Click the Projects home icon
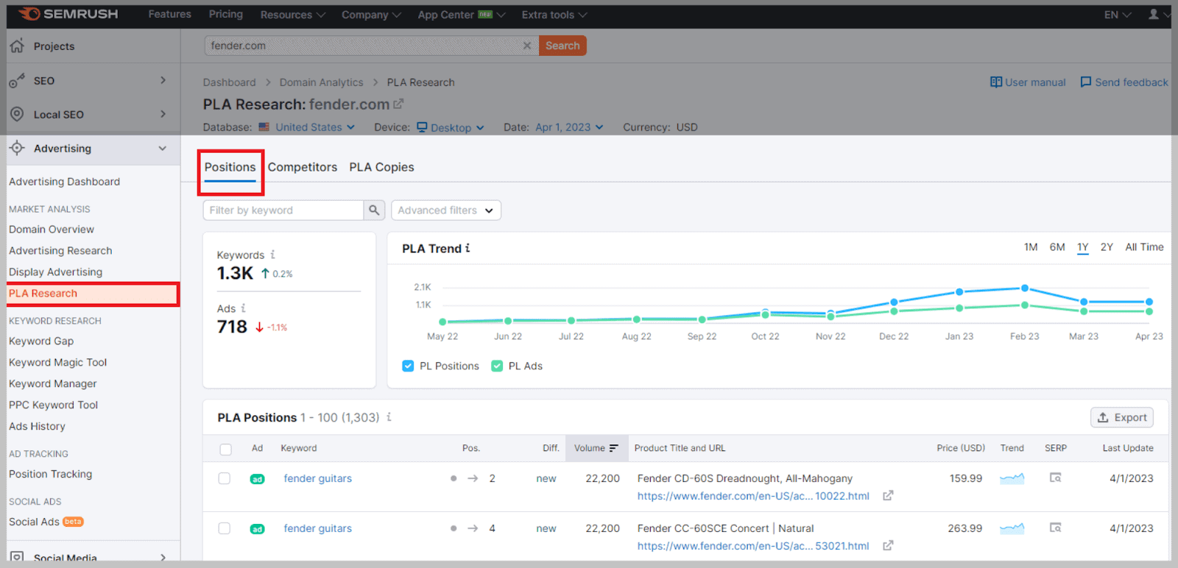This screenshot has width=1178, height=568. (x=18, y=46)
